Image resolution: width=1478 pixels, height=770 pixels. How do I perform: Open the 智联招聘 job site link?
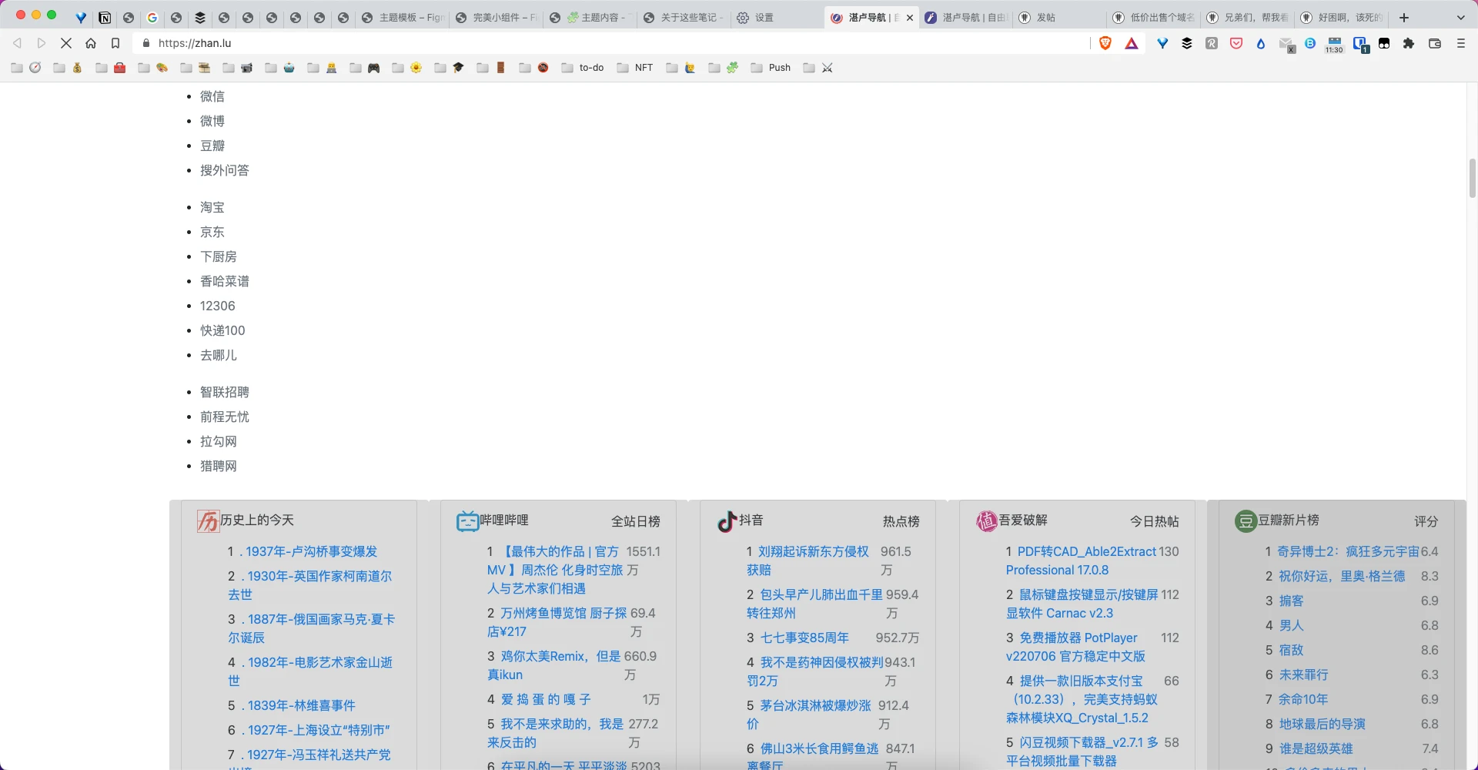(224, 392)
